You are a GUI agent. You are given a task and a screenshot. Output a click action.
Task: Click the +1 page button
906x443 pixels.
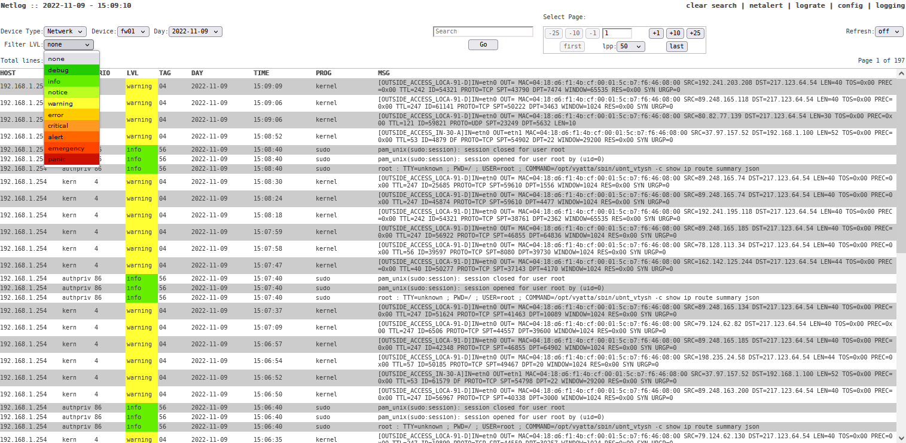pos(657,33)
